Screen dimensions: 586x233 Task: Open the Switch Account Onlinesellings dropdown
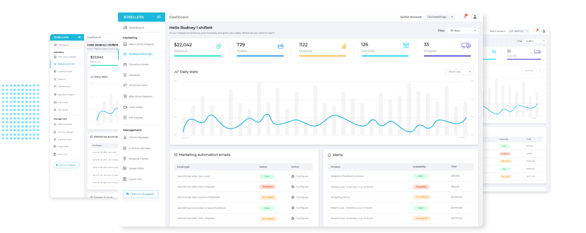click(x=440, y=17)
